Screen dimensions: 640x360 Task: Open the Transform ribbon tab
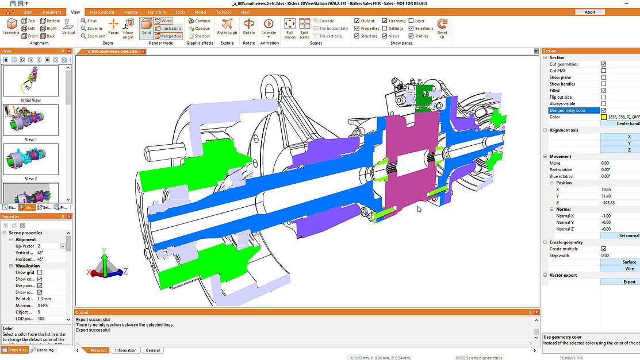pyautogui.click(x=156, y=12)
